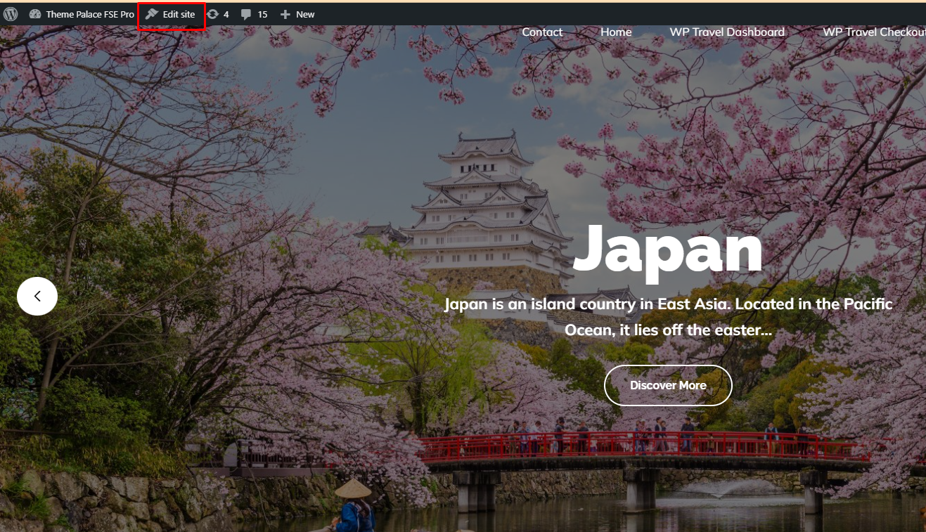Open the Contact navigation link

coord(542,32)
